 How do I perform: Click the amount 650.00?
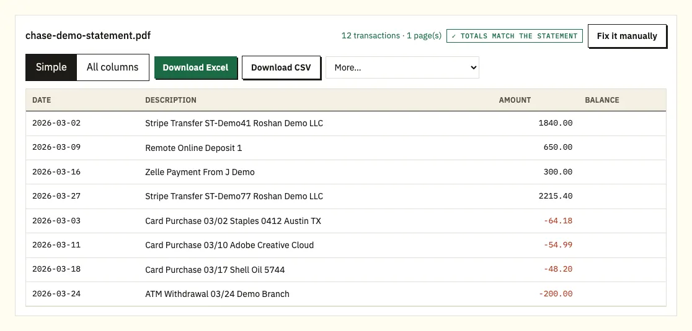pos(558,147)
